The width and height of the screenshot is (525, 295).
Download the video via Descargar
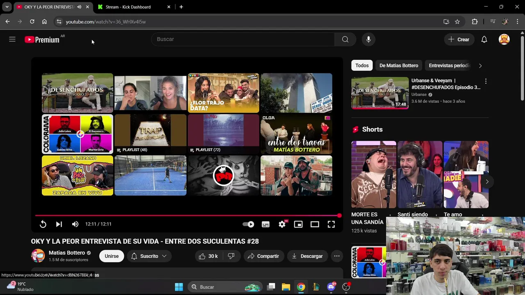click(307, 256)
